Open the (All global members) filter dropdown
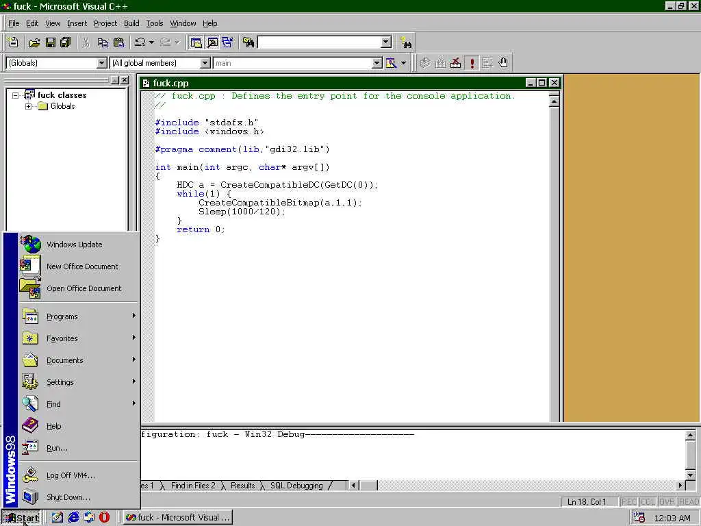Image resolution: width=701 pixels, height=526 pixels. (x=205, y=63)
